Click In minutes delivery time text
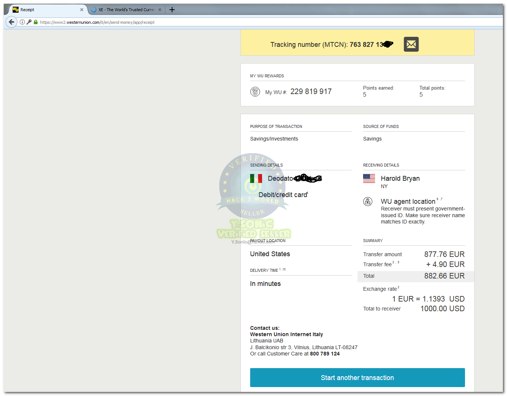 point(265,284)
